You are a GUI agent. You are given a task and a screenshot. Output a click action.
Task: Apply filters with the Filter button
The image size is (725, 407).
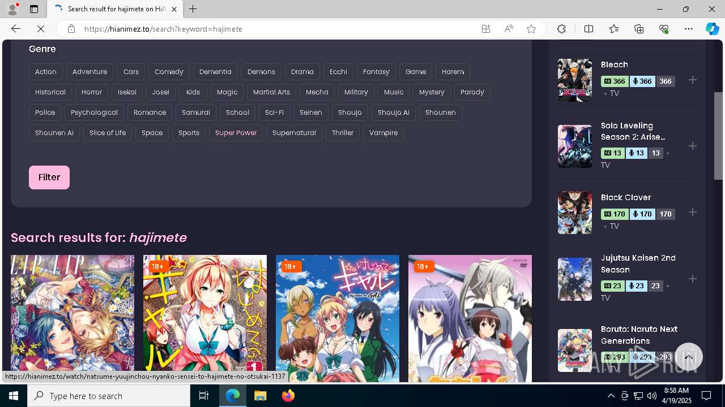tap(49, 177)
